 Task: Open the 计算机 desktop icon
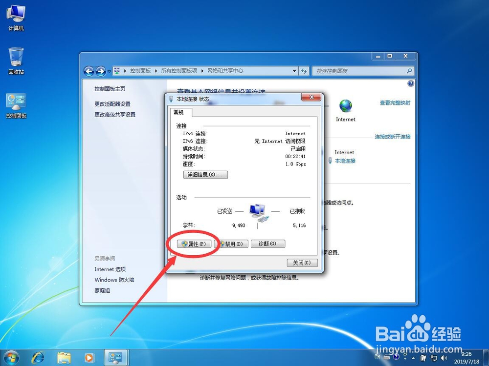[16, 18]
